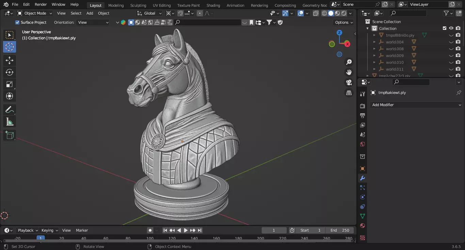465x250 pixels.
Task: Click the pan view hand icon
Action: 349,72
